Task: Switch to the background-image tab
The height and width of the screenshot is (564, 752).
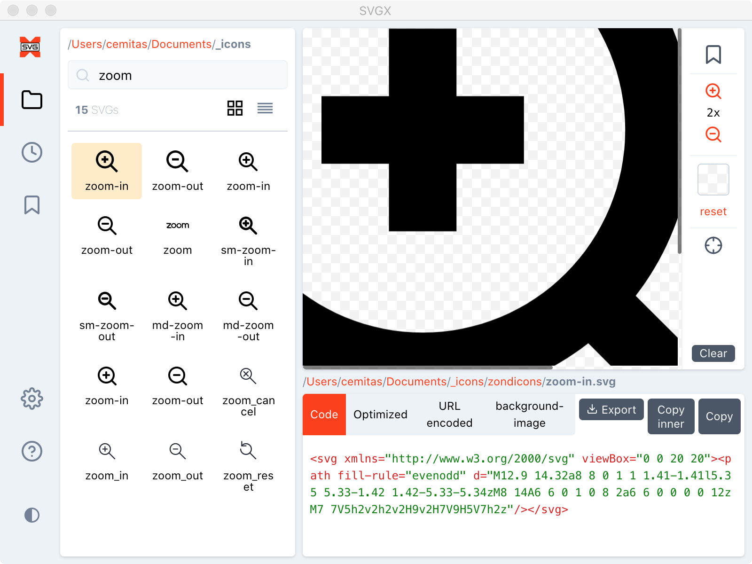Action: click(529, 415)
